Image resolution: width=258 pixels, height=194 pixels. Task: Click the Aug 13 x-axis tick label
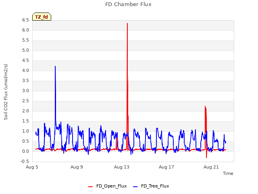pyautogui.click(x=122, y=167)
